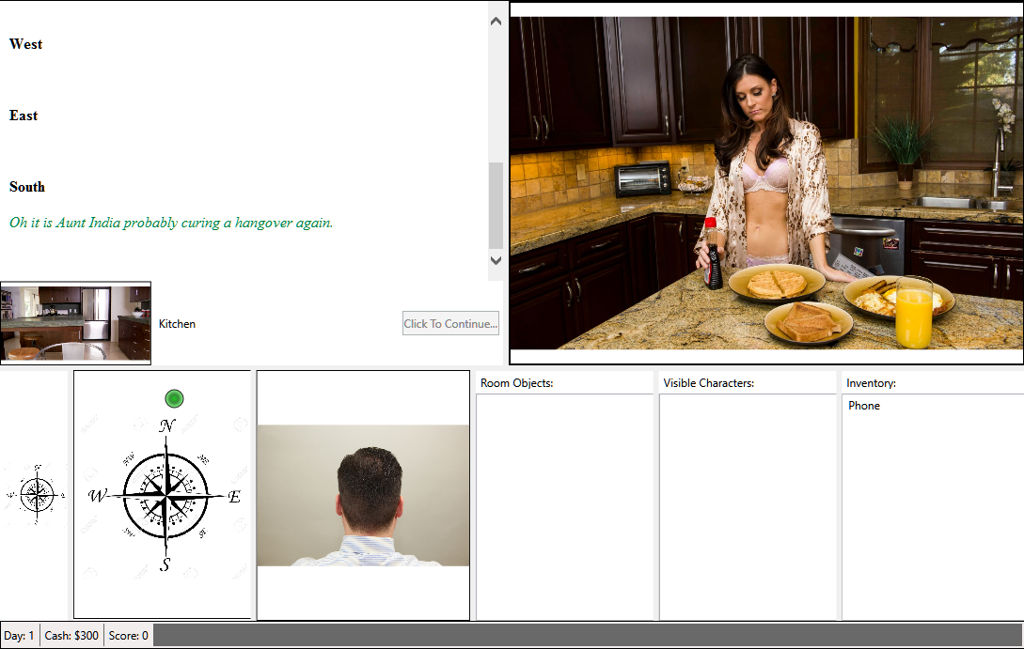Click the N direction on the compass
This screenshot has width=1024, height=649.
pos(167,425)
